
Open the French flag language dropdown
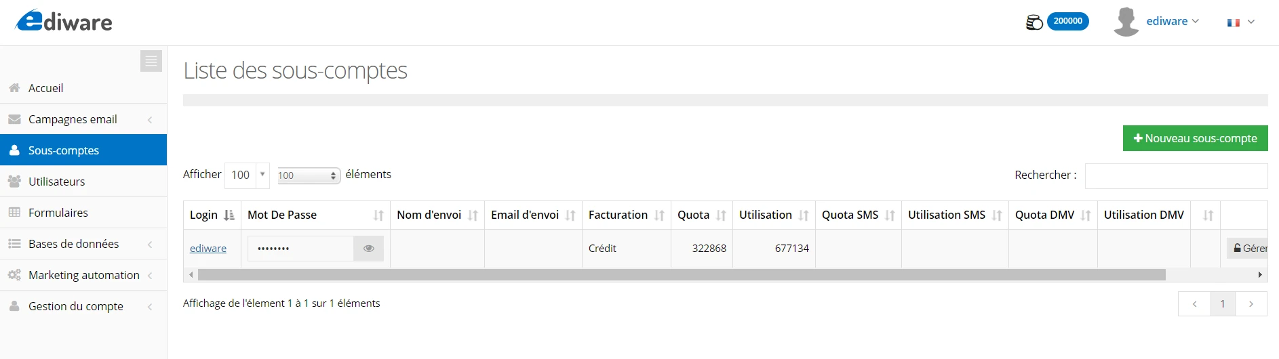(1241, 22)
